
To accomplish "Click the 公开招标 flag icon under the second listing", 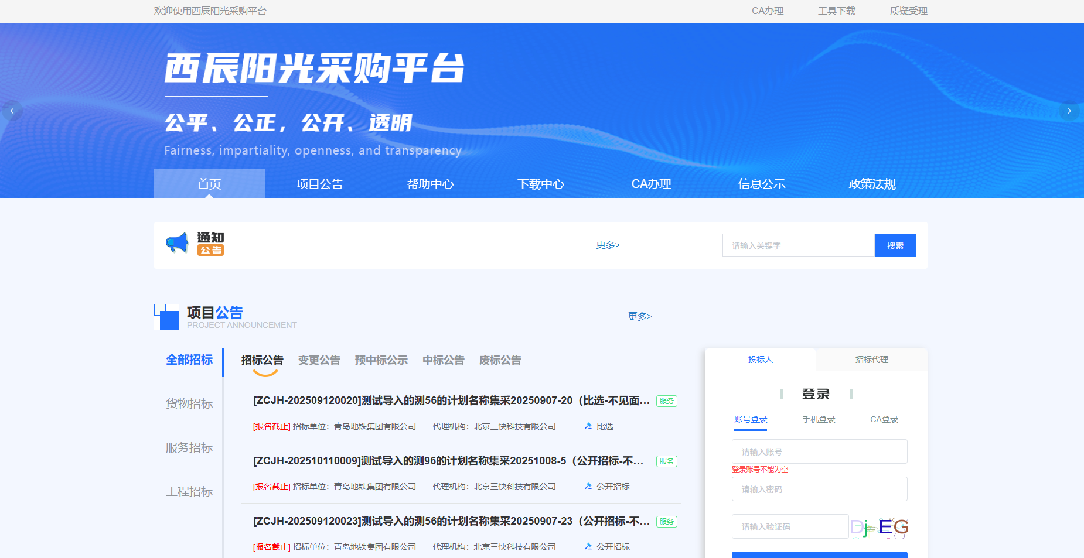I will (x=588, y=487).
